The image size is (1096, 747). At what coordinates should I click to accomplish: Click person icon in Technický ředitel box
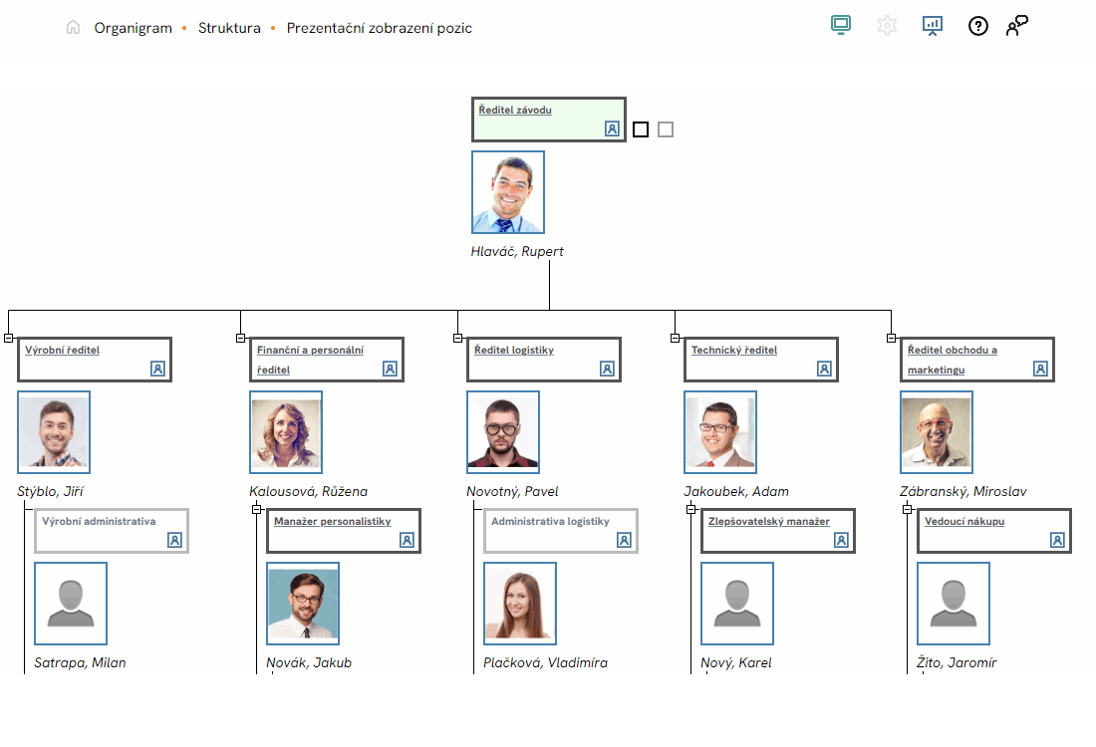[x=824, y=369]
